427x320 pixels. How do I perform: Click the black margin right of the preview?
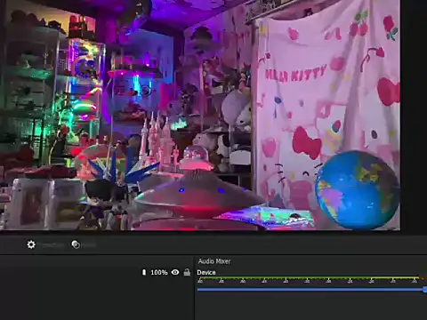point(414,116)
